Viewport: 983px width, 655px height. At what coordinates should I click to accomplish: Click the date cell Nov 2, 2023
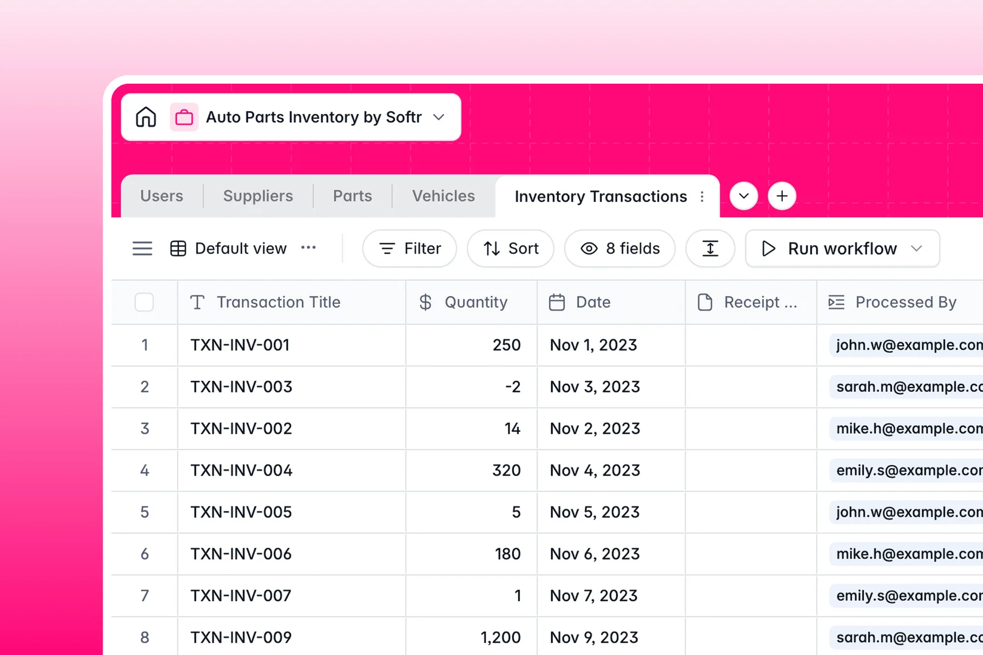pyautogui.click(x=611, y=429)
